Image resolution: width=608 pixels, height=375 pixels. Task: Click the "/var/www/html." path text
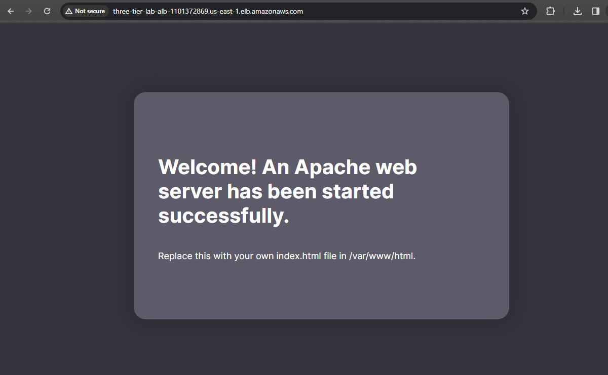[382, 256]
